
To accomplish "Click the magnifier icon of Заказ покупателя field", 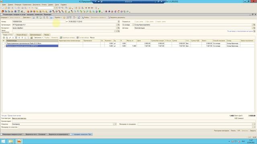I will tap(119, 31).
